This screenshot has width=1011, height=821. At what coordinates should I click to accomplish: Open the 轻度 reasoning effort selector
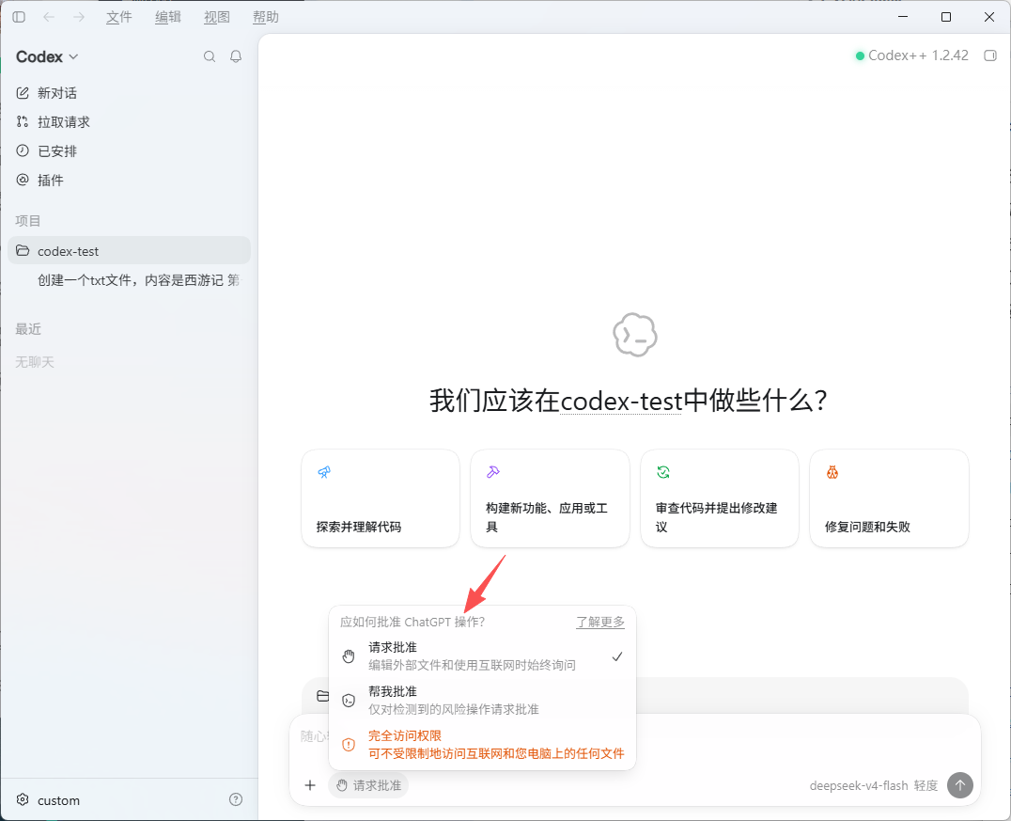tap(925, 785)
